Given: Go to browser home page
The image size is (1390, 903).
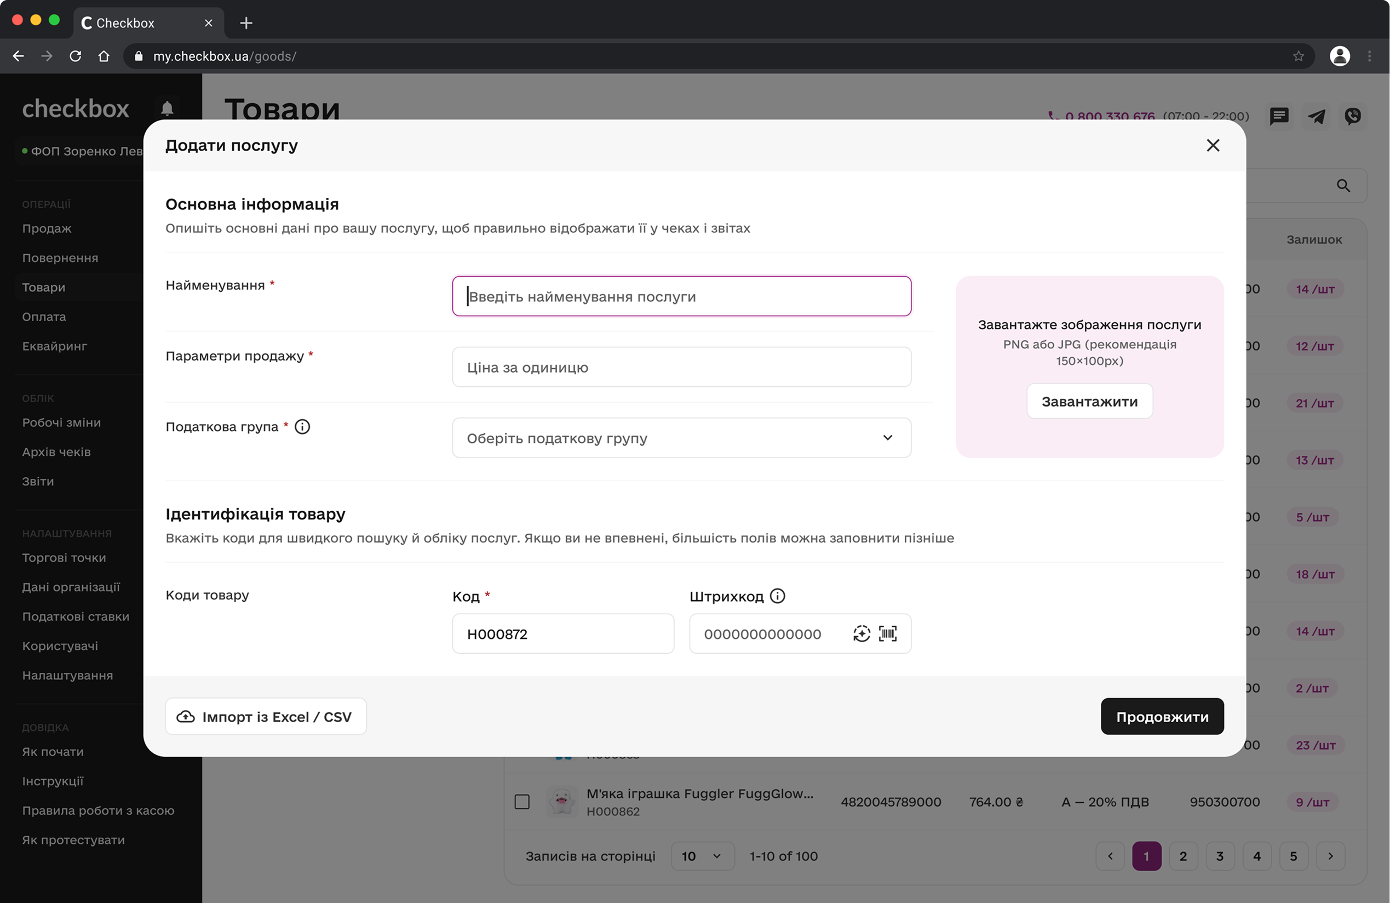Looking at the screenshot, I should point(104,56).
